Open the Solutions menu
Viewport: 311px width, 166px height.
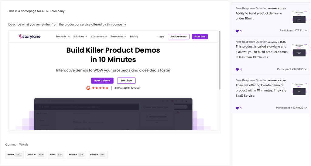(80, 36)
